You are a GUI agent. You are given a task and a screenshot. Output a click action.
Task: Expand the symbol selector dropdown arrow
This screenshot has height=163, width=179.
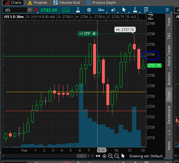30,10
